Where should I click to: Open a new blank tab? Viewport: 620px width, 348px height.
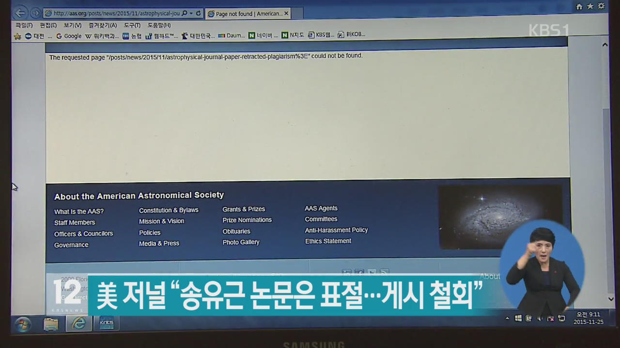point(298,14)
